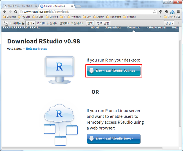Viewport: 183px width, 151px height.
Task: Open the Etc Blog bookmark folder
Action: pos(52,17)
